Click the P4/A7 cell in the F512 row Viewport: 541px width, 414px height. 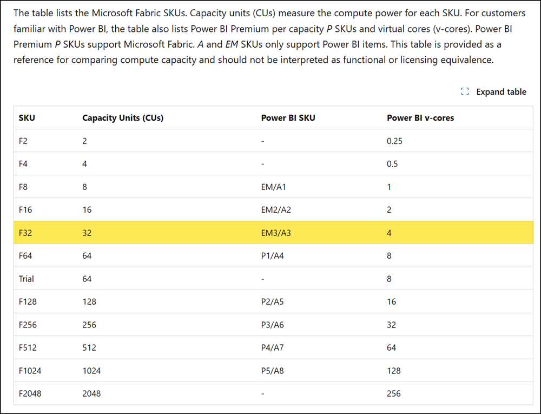(x=272, y=347)
